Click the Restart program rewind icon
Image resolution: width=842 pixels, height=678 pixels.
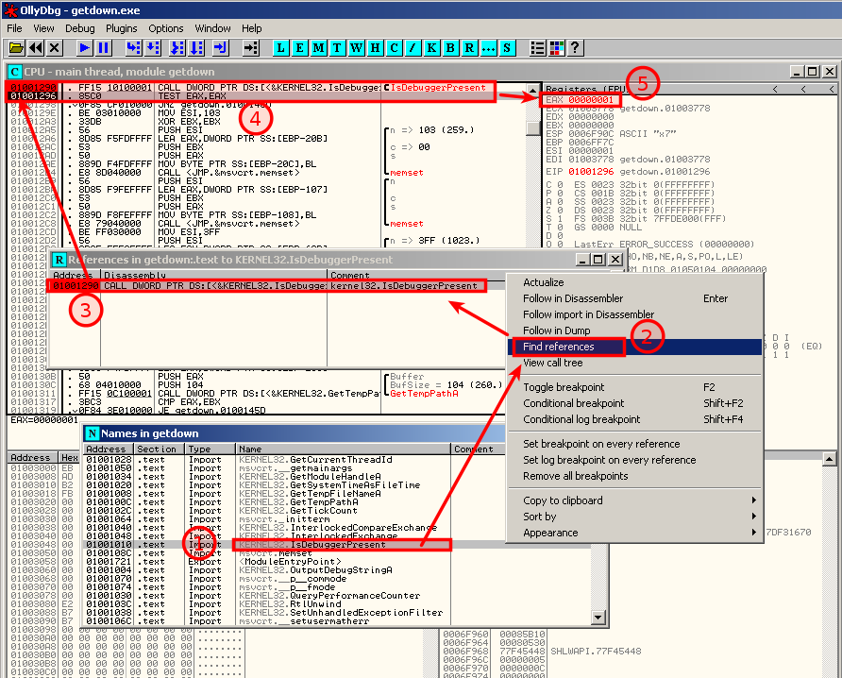coord(36,47)
